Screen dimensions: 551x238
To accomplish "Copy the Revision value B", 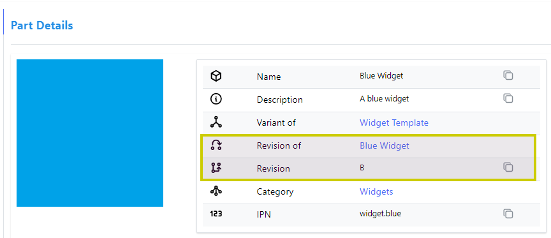I will pyautogui.click(x=508, y=167).
